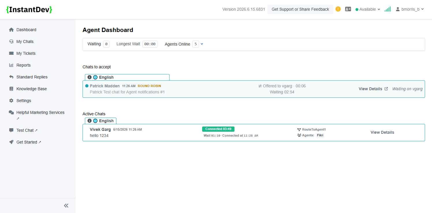The height and width of the screenshot is (213, 432).
Task: Click the 'Waiting 02:54' text
Action: 282,92
